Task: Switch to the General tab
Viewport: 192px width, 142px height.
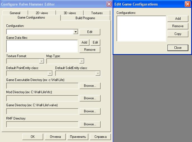Action: 15,13
